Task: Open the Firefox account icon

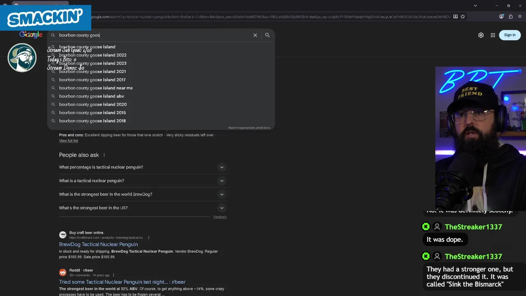Action: pyautogui.click(x=501, y=17)
